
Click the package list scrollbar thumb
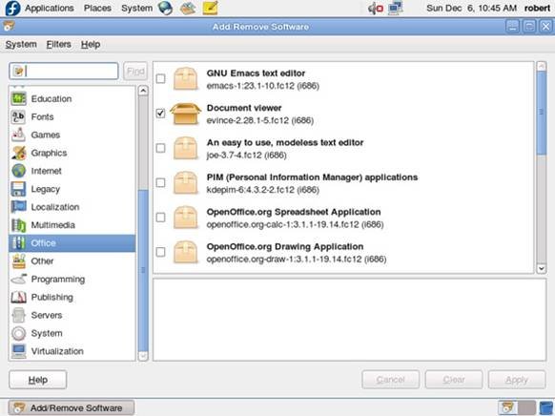point(542,113)
